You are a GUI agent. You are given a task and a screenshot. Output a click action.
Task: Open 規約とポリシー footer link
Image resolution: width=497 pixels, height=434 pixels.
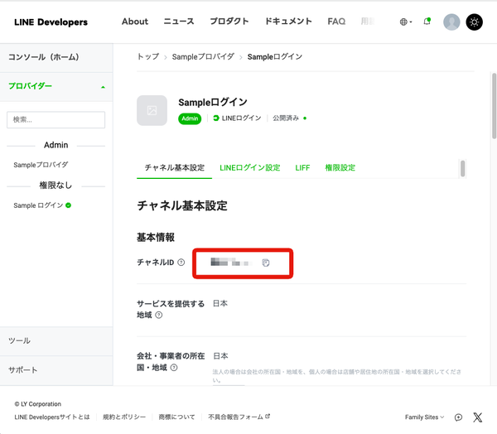point(124,417)
